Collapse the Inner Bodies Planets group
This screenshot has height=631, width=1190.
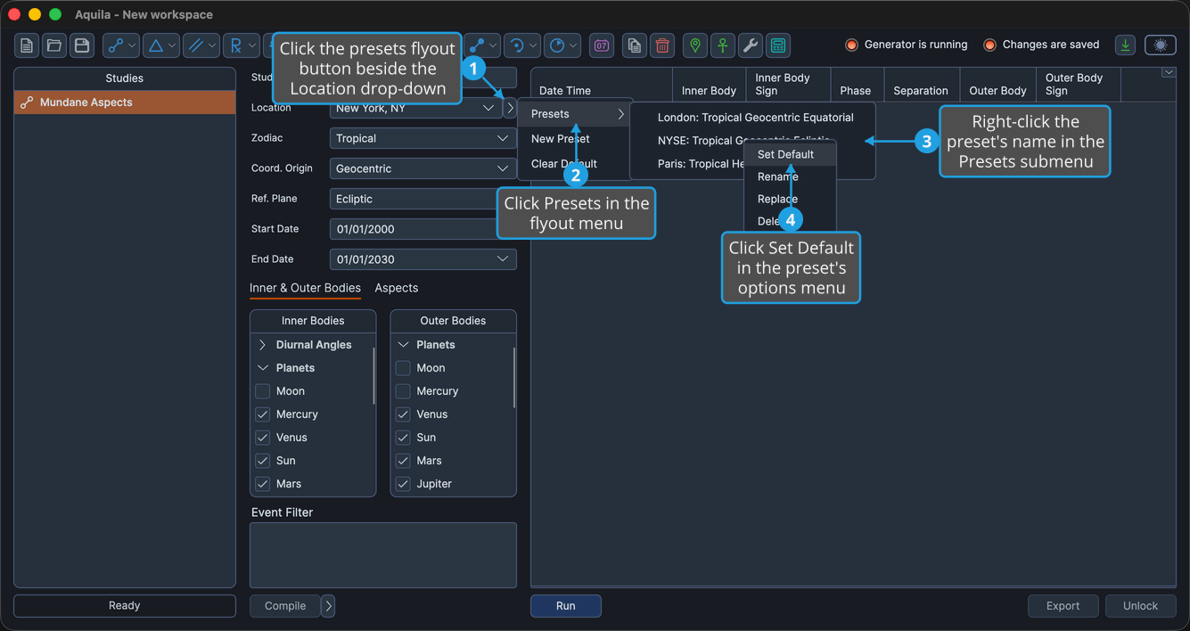click(262, 368)
